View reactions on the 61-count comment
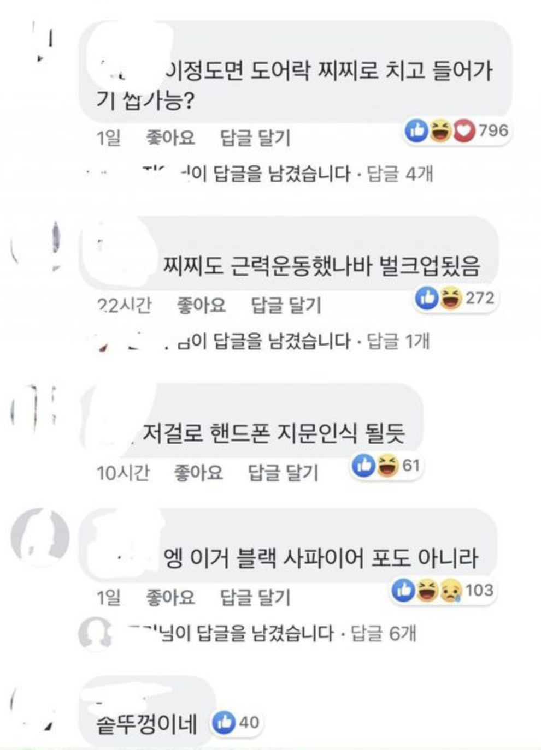541x750 pixels. (x=387, y=466)
